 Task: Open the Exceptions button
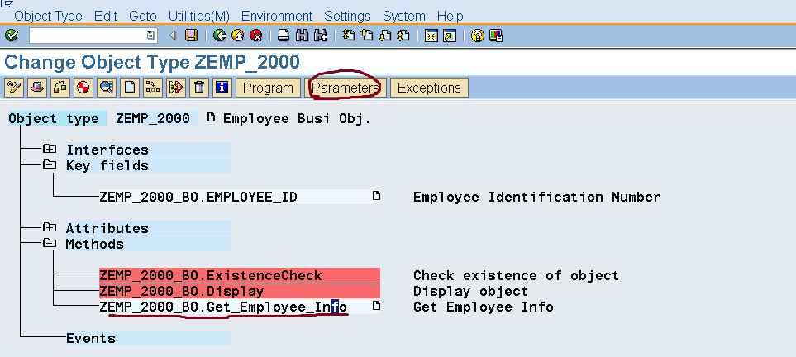click(x=429, y=88)
